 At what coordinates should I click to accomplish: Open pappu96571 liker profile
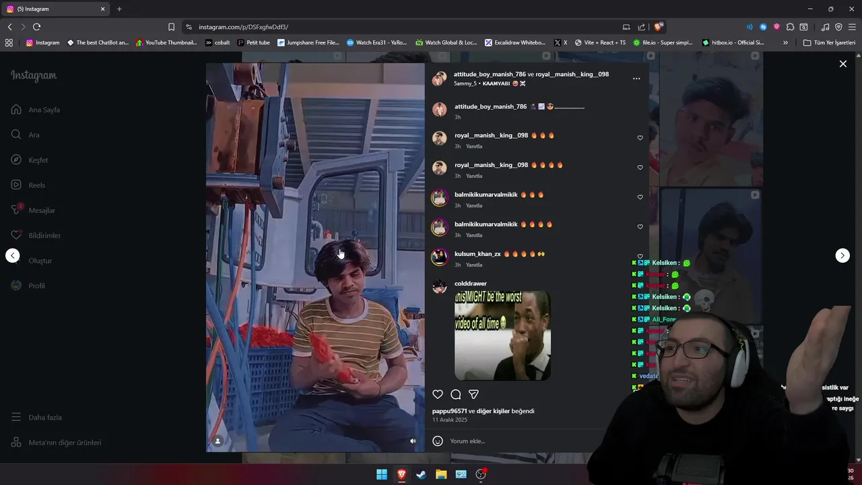[x=449, y=411]
